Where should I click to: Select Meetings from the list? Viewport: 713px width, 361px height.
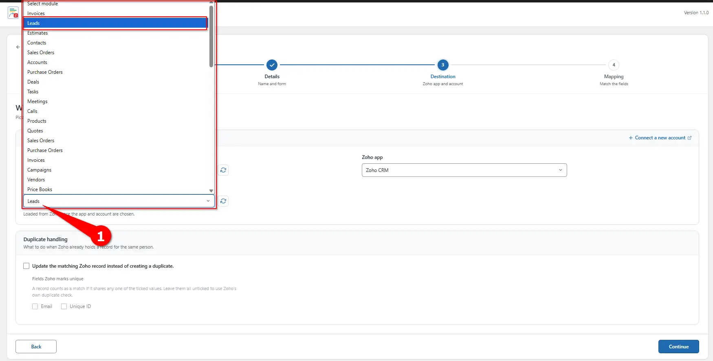coord(115,101)
